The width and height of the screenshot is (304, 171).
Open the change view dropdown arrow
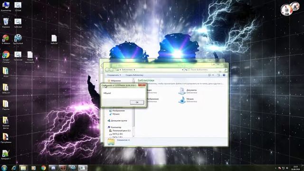(x=213, y=75)
